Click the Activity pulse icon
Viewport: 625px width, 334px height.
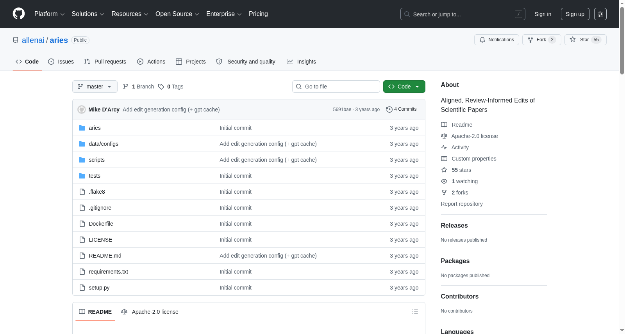click(x=444, y=147)
